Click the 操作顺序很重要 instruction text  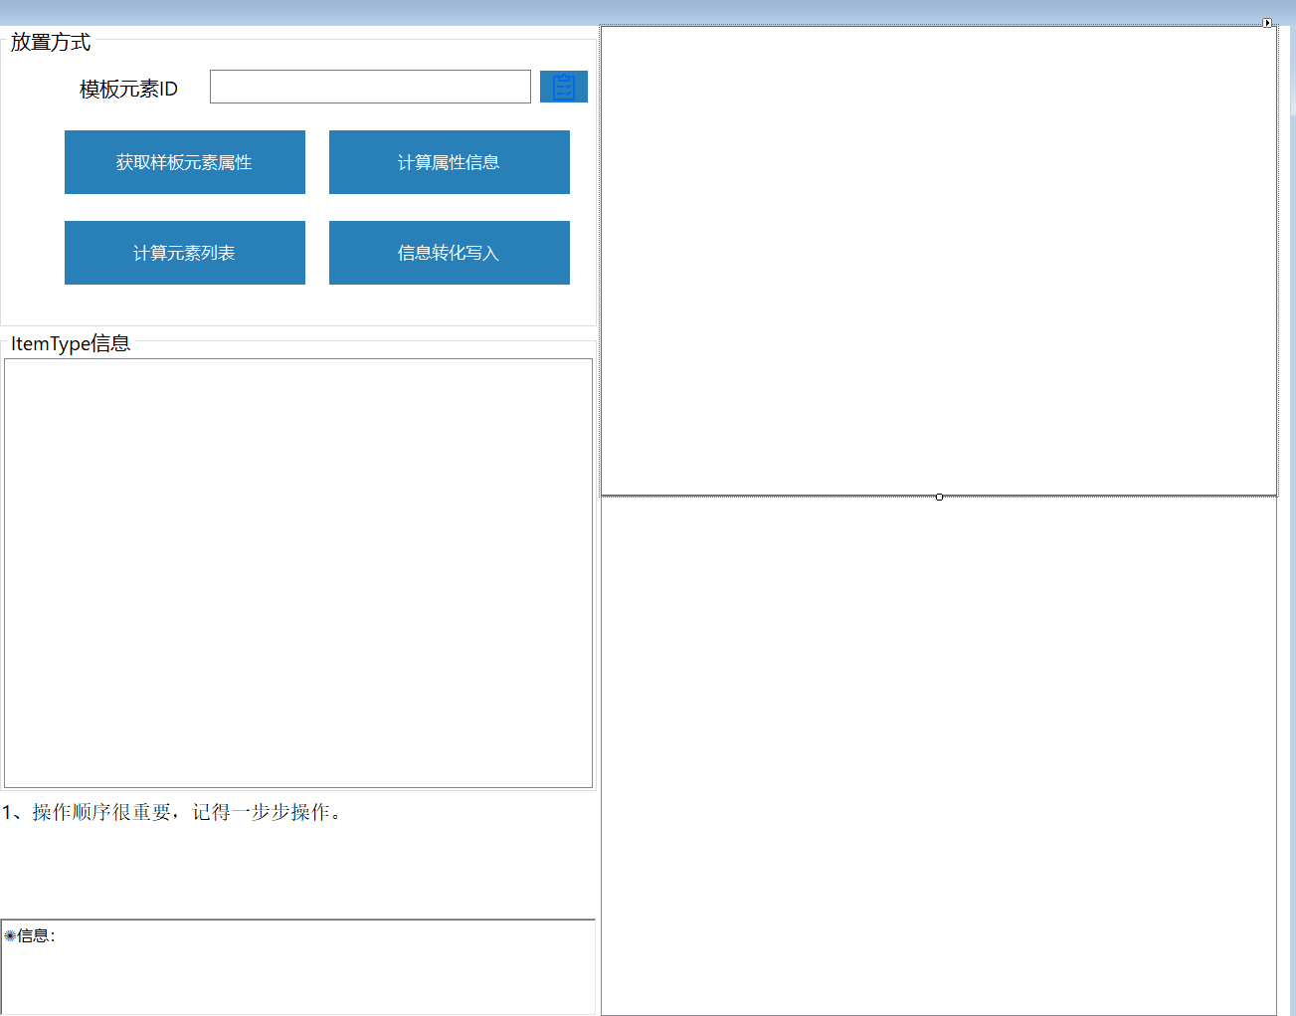coord(173,813)
